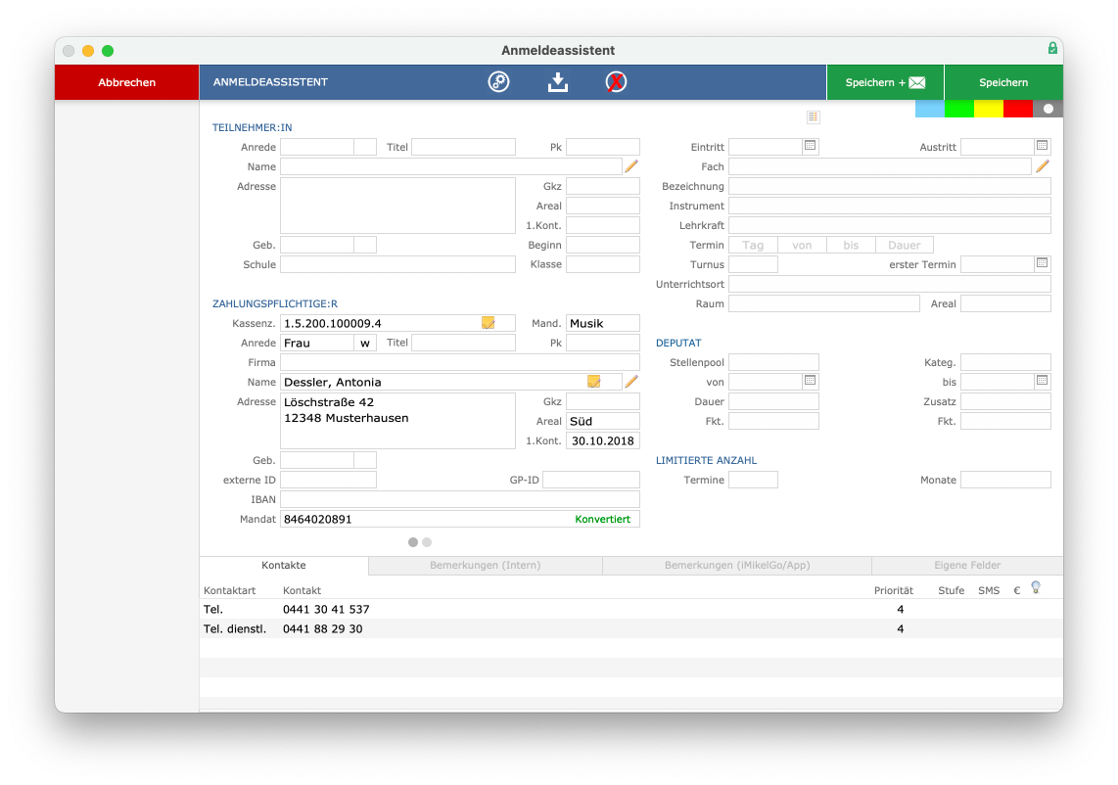Click the Bezeichnung input field
This screenshot has width=1118, height=785.
click(x=890, y=186)
